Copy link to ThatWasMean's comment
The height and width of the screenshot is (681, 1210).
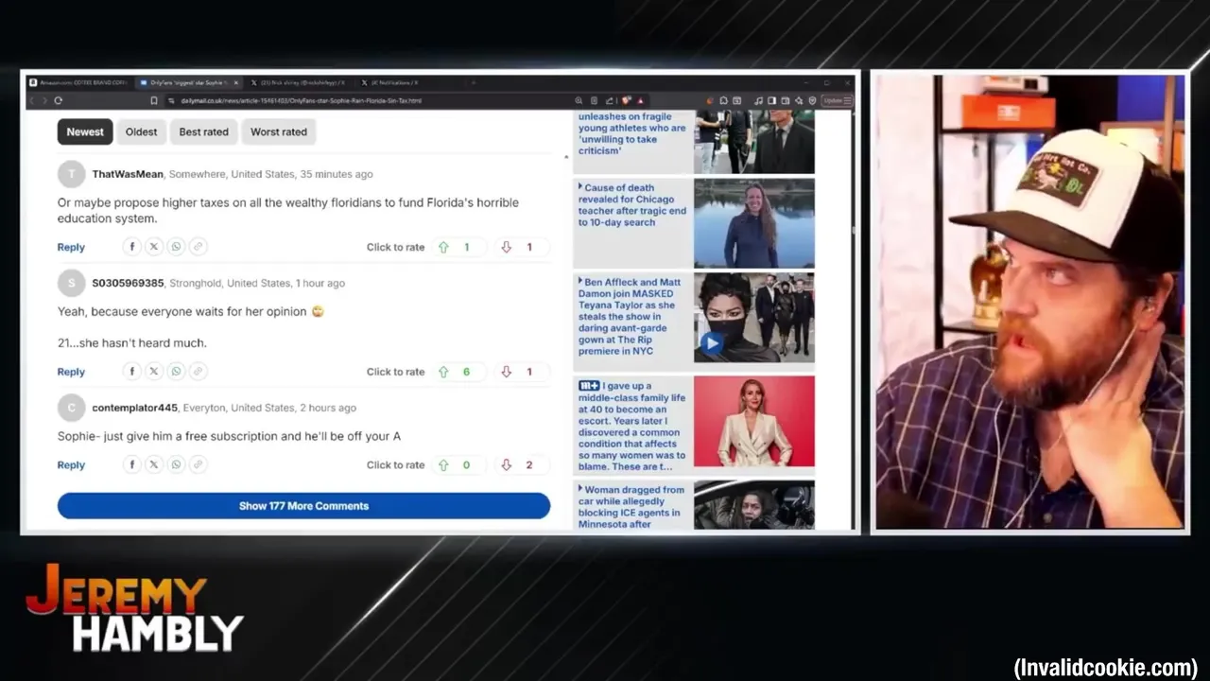click(198, 247)
